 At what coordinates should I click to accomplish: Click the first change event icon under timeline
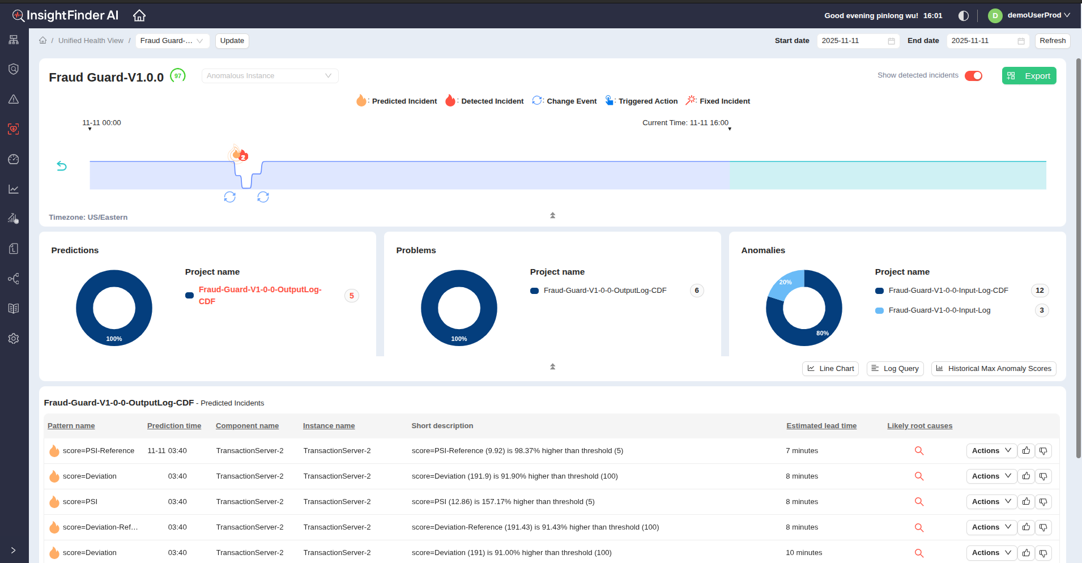pos(229,197)
